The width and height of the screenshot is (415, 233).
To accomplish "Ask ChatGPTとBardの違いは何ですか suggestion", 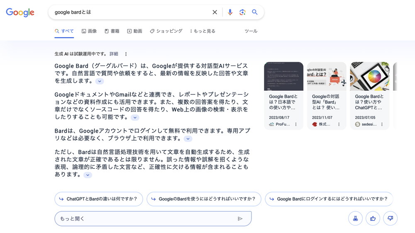I will 99,199.
